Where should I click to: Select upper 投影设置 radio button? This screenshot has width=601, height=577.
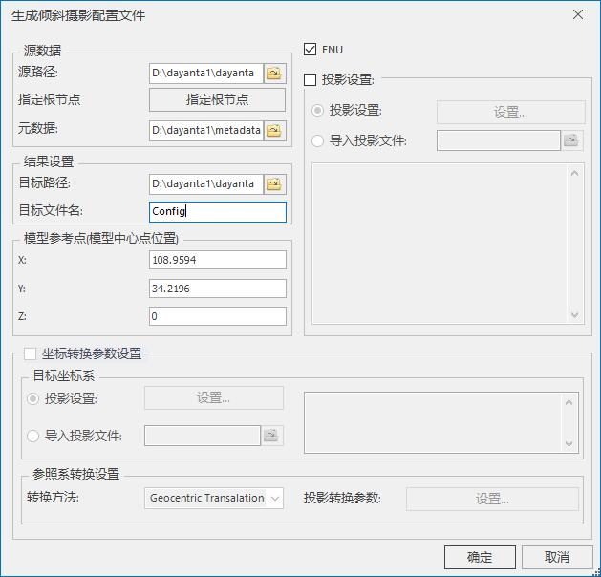pyautogui.click(x=318, y=111)
